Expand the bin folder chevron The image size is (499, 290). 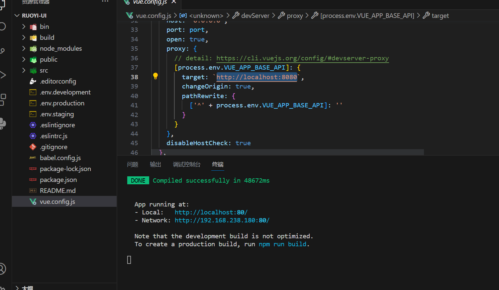[x=24, y=27]
